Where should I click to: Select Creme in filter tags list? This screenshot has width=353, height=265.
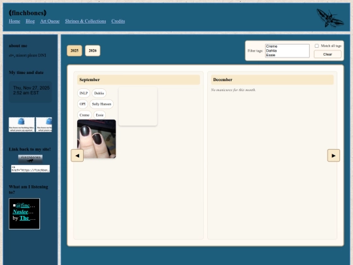click(x=287, y=46)
